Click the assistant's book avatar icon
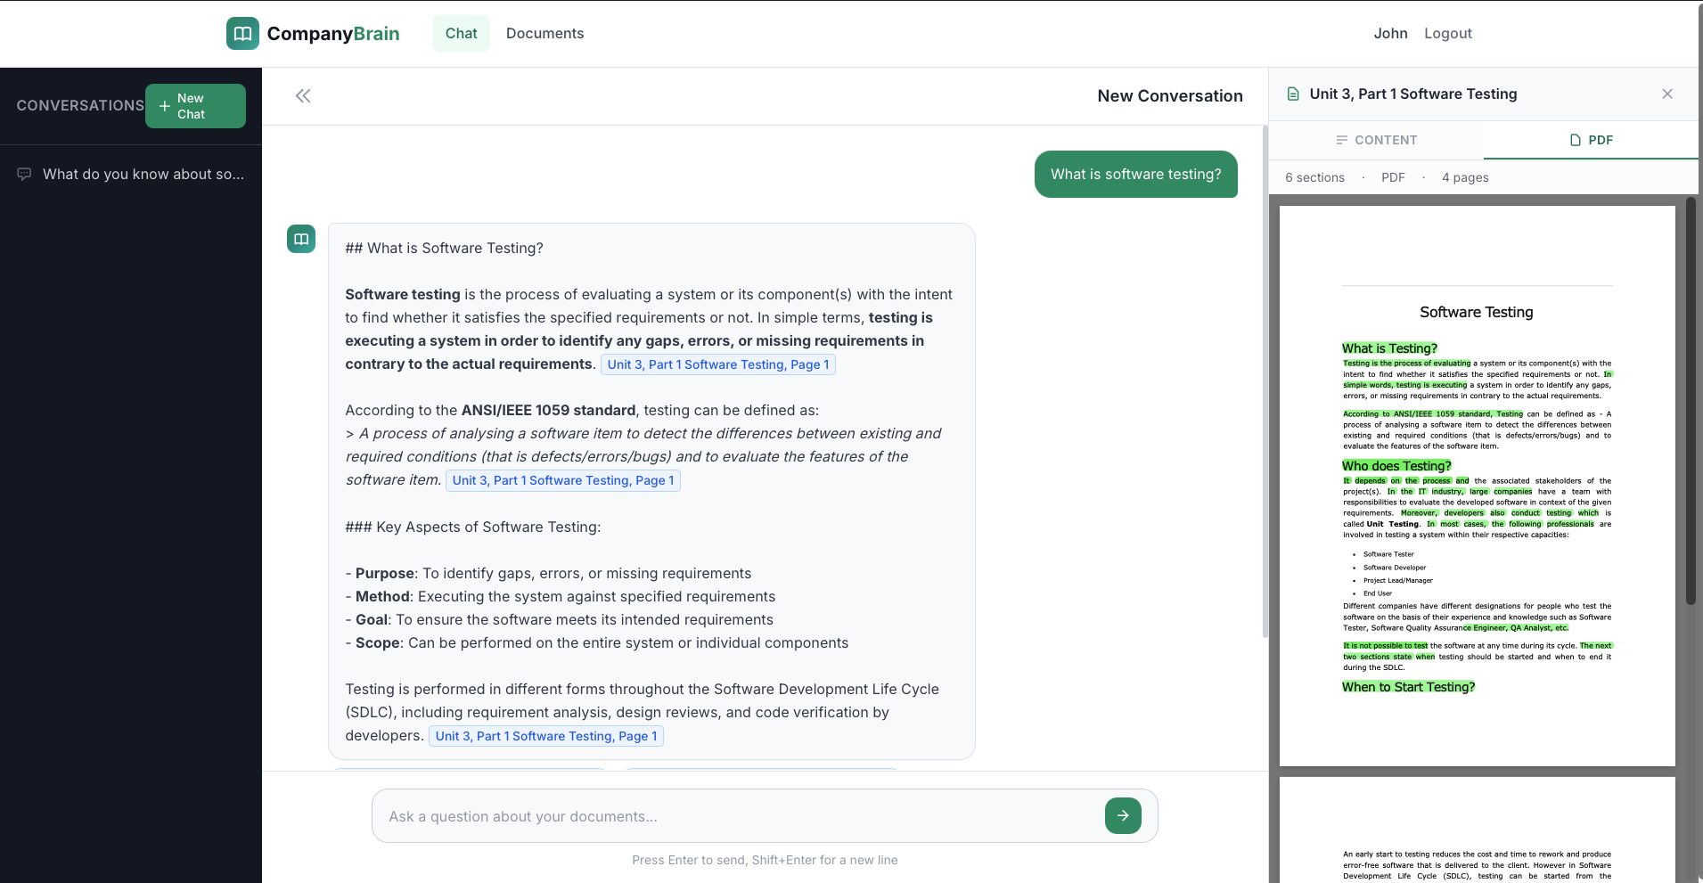 tap(300, 239)
